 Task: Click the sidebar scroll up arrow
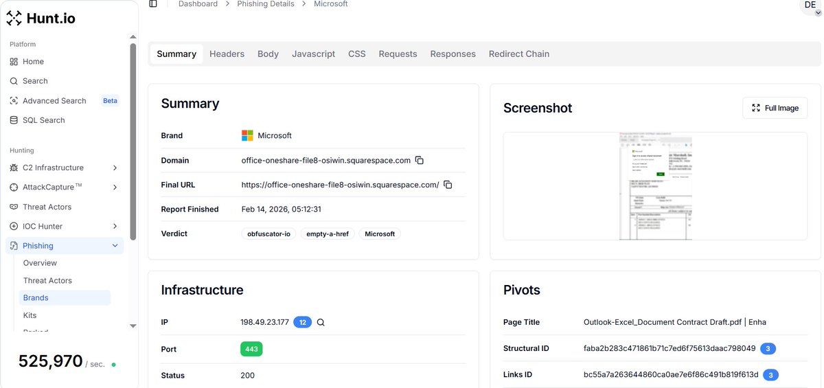pos(133,37)
